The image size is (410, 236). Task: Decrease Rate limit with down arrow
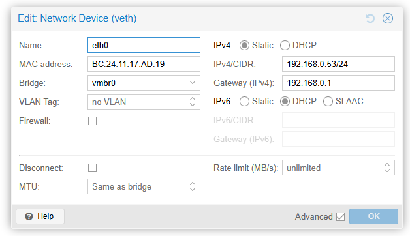click(x=387, y=170)
